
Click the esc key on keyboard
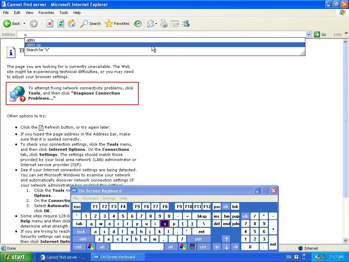[77, 206]
